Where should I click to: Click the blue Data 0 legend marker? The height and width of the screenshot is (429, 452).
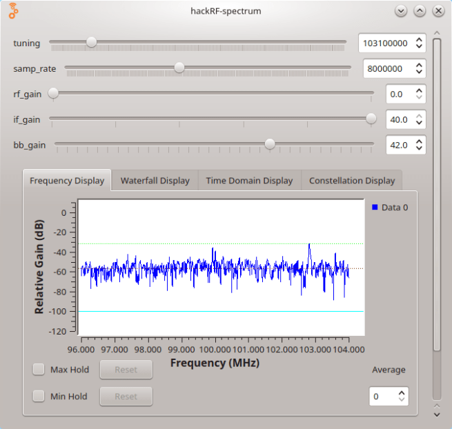pyautogui.click(x=375, y=207)
